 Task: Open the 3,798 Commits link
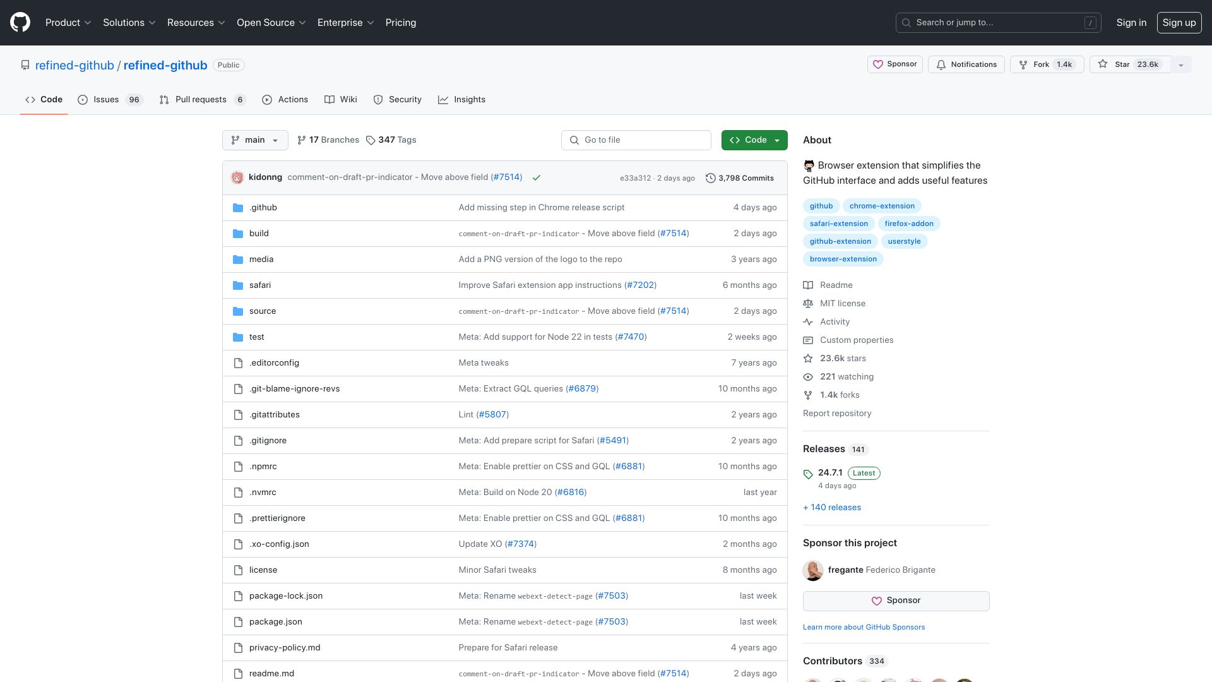click(x=740, y=178)
